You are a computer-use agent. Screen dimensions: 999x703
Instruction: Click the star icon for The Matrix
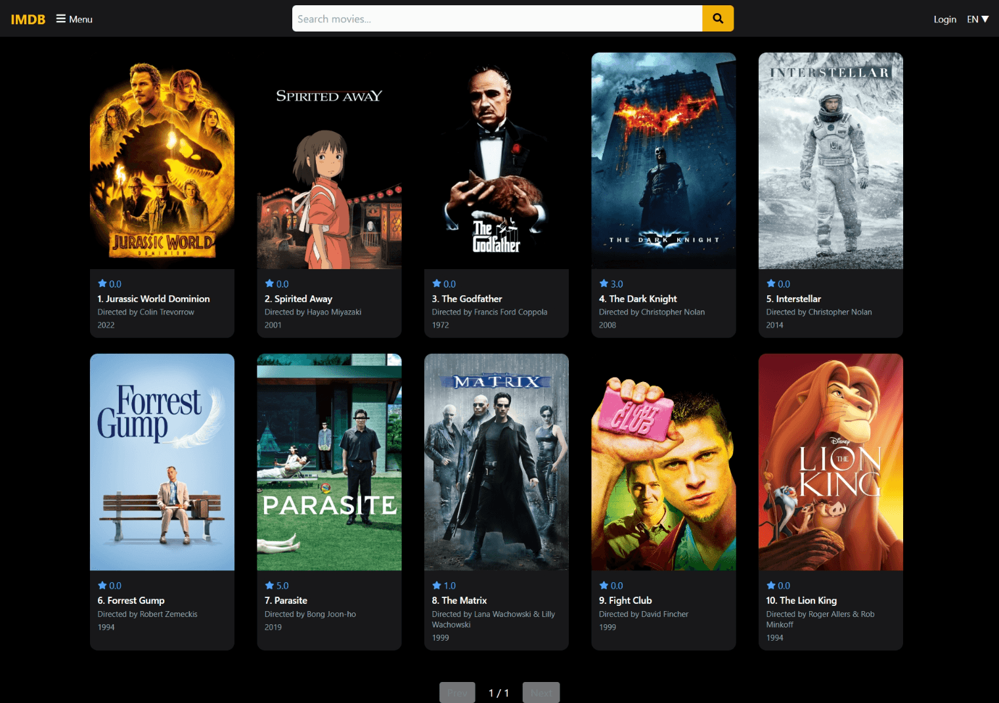[437, 586]
